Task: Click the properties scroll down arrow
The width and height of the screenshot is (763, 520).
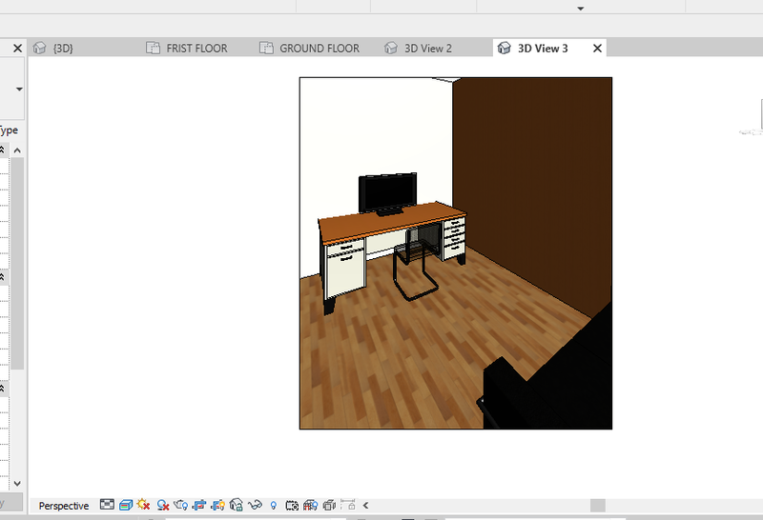Action: click(17, 484)
